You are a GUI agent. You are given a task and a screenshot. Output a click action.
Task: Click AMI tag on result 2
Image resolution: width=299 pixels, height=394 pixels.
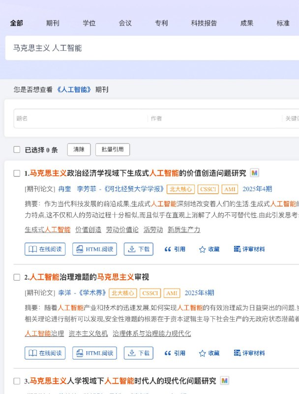[172, 293]
